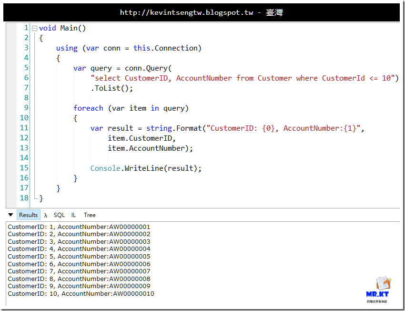Open the Tree tab
Viewport: 405px width, 311px height.
pyautogui.click(x=90, y=215)
